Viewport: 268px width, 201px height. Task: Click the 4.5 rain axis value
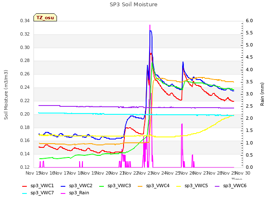[x=249, y=57]
